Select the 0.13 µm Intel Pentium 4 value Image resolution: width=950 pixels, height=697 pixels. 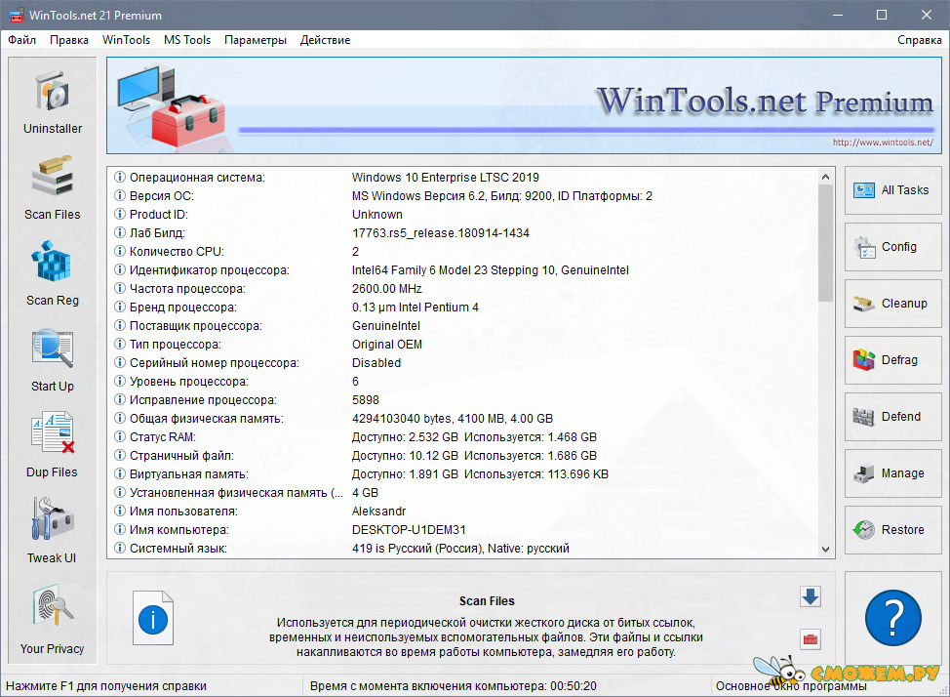pos(416,307)
